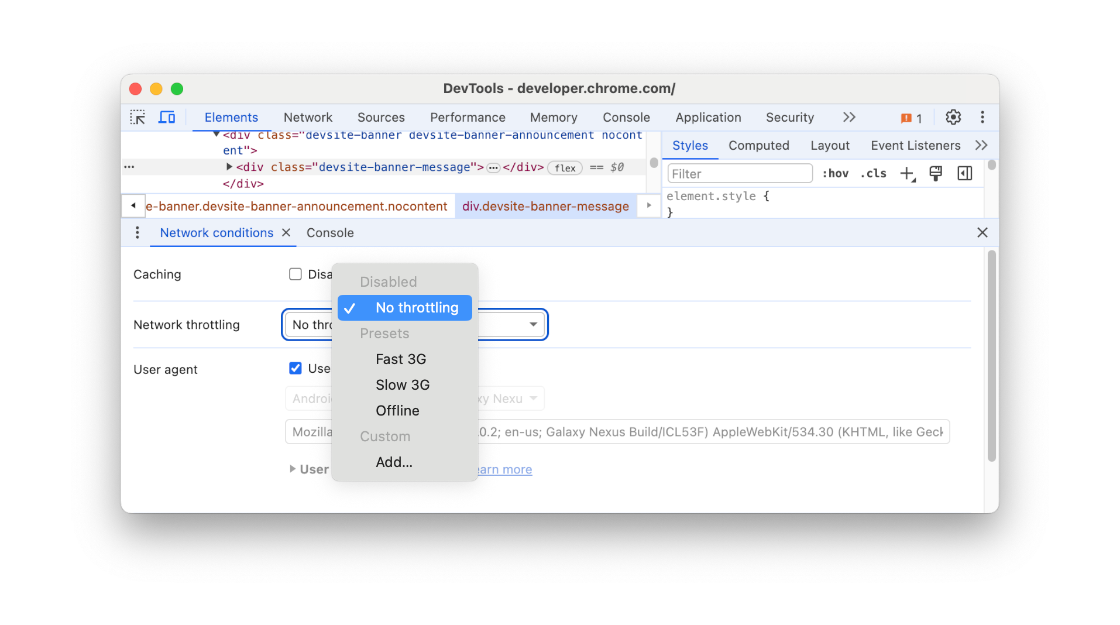Enable the Disable cache checkbox
This screenshot has height=625, width=1120.
[x=295, y=274]
